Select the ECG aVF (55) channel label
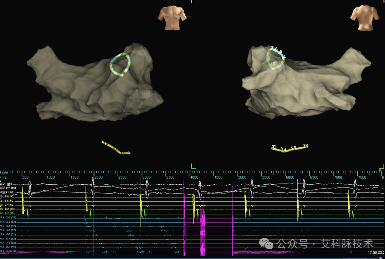The width and height of the screenshot is (385, 259). click(8, 188)
